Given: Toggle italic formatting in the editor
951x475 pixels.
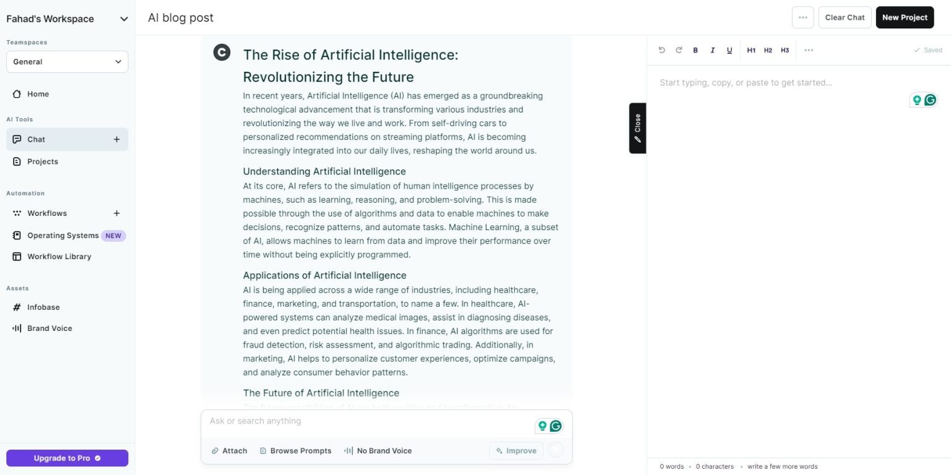Looking at the screenshot, I should pyautogui.click(x=712, y=50).
